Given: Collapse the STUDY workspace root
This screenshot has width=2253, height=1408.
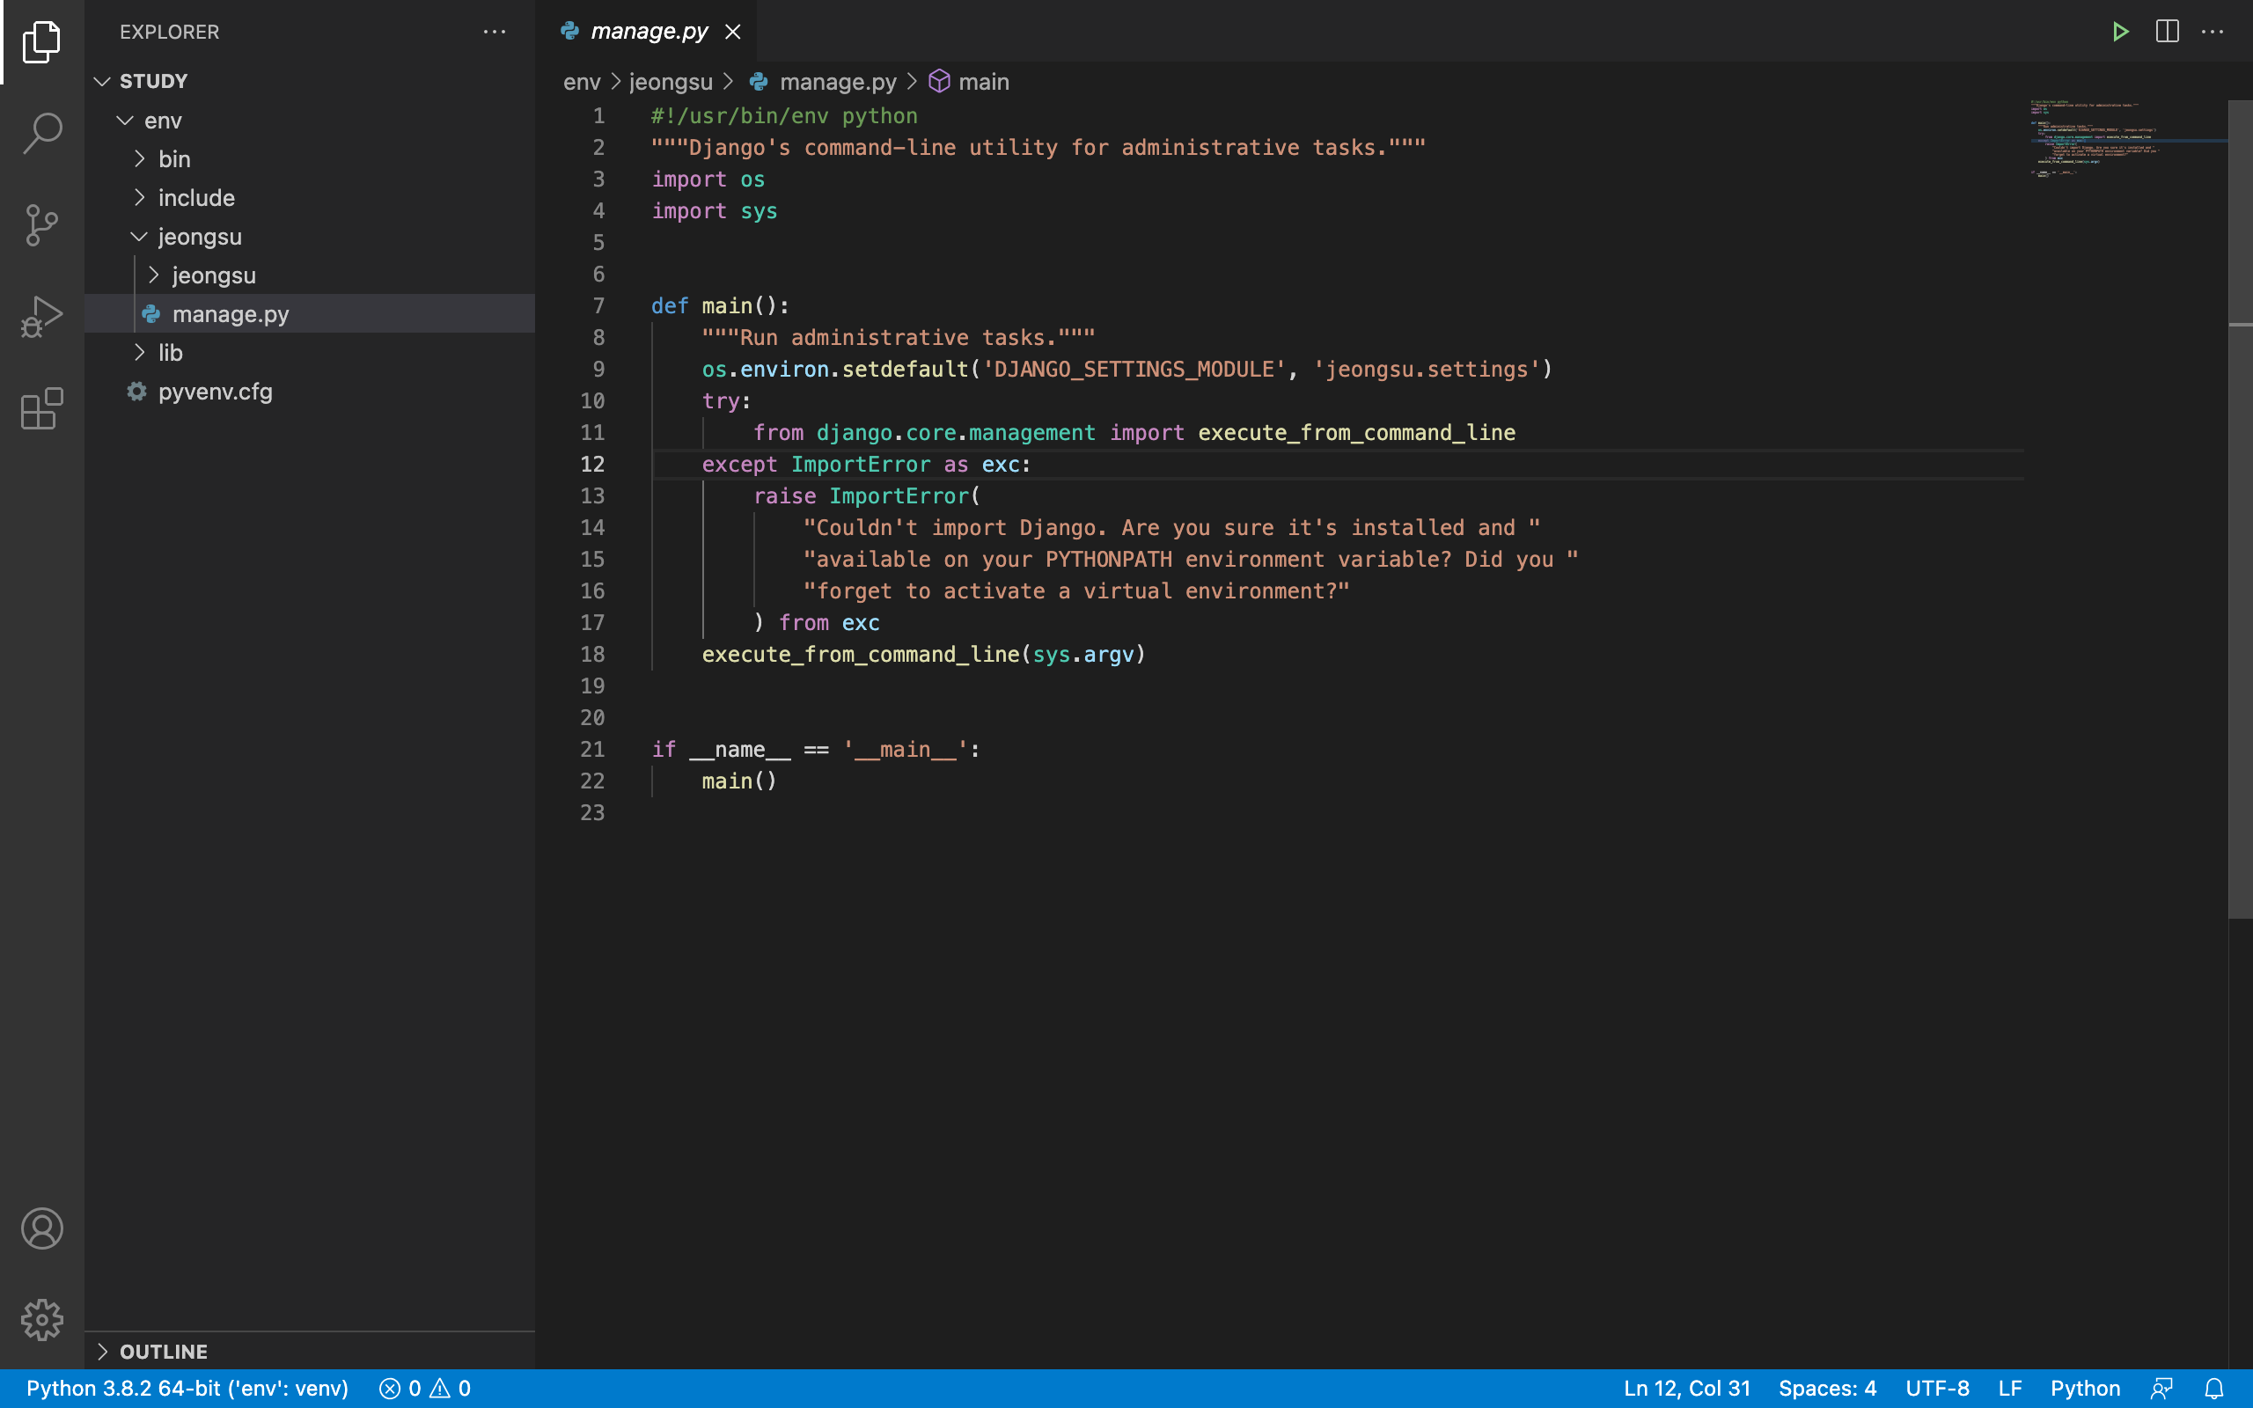Looking at the screenshot, I should pos(154,81).
